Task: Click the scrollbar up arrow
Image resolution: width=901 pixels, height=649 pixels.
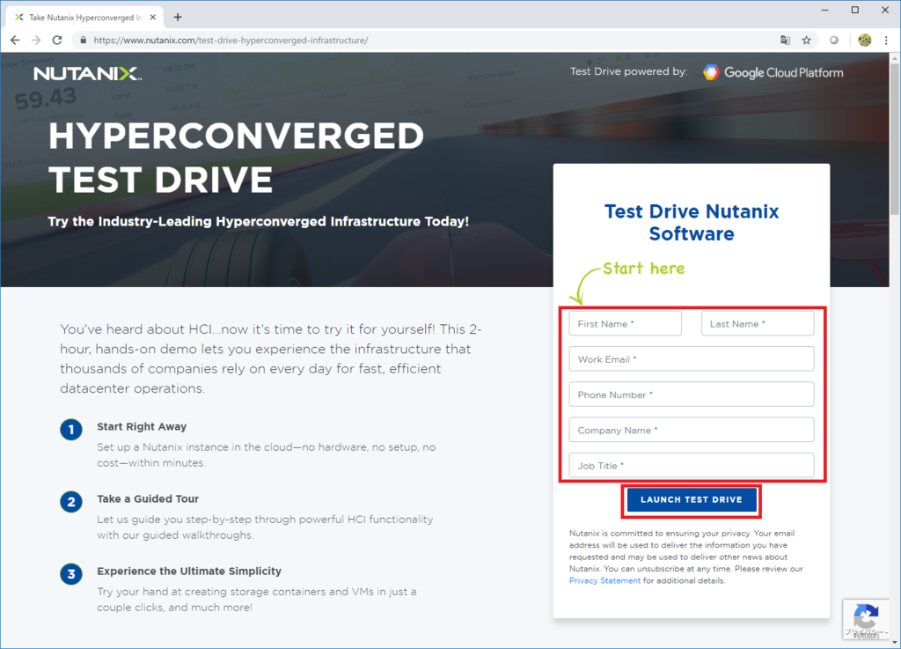Action: coord(895,58)
